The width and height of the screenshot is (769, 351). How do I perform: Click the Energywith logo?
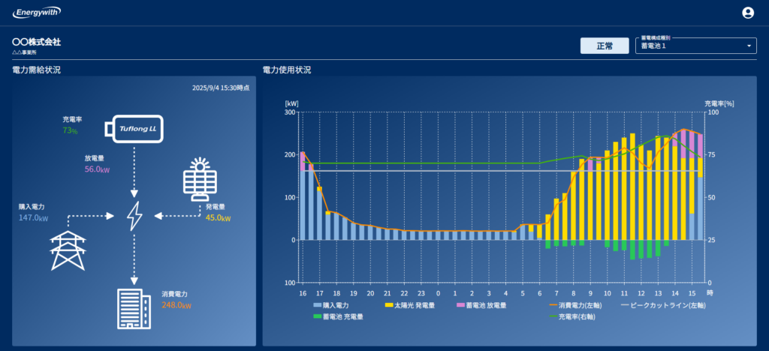38,13
